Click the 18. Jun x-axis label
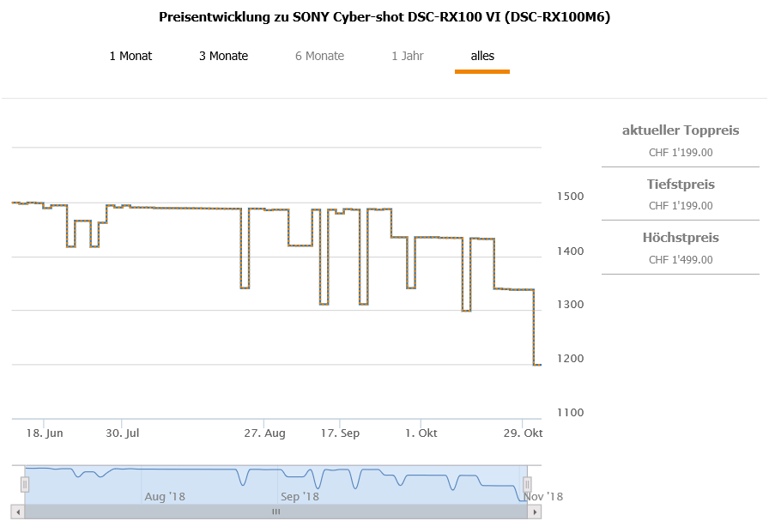Image resolution: width=775 pixels, height=527 pixels. 45,433
